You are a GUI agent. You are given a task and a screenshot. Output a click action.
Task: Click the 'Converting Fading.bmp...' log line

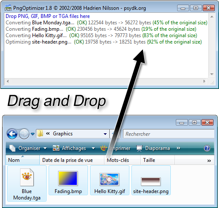coord(101,29)
